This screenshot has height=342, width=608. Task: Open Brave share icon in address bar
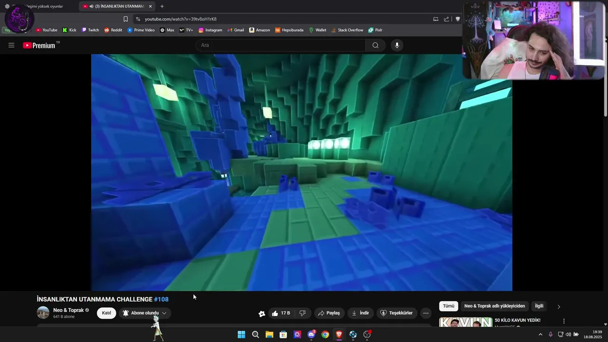click(446, 19)
